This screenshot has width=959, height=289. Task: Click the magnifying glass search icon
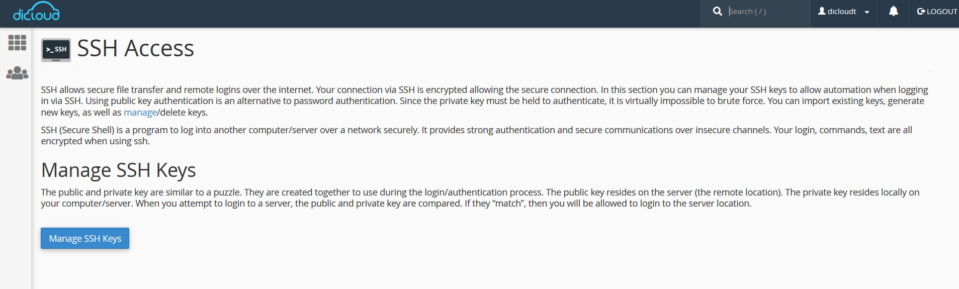[x=718, y=11]
